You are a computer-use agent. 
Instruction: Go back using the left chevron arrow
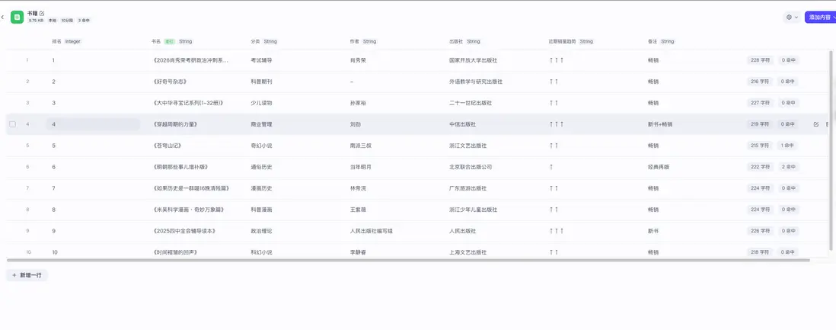pos(2,17)
